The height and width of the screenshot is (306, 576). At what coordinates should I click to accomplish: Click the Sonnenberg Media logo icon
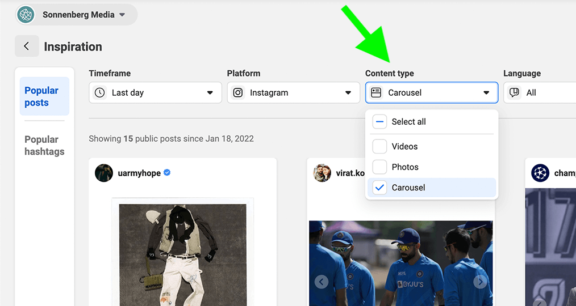(26, 15)
